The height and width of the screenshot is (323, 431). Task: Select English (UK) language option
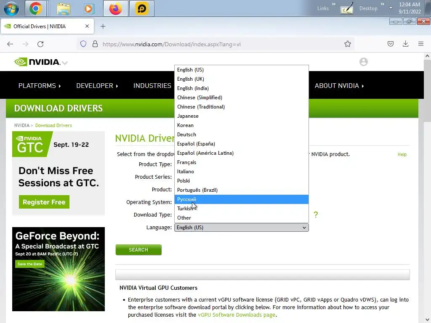pyautogui.click(x=241, y=79)
